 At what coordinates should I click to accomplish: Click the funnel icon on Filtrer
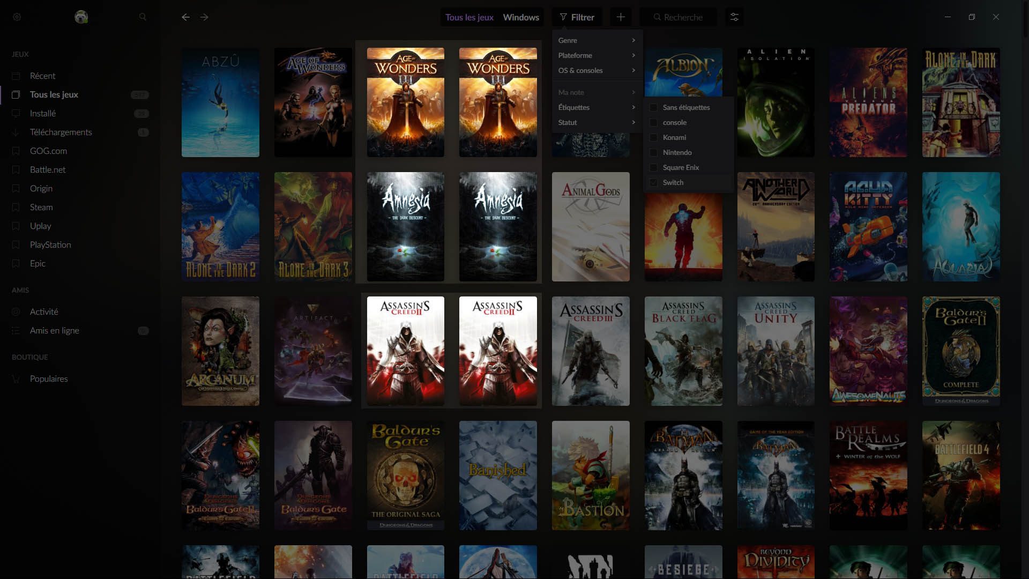pyautogui.click(x=563, y=17)
